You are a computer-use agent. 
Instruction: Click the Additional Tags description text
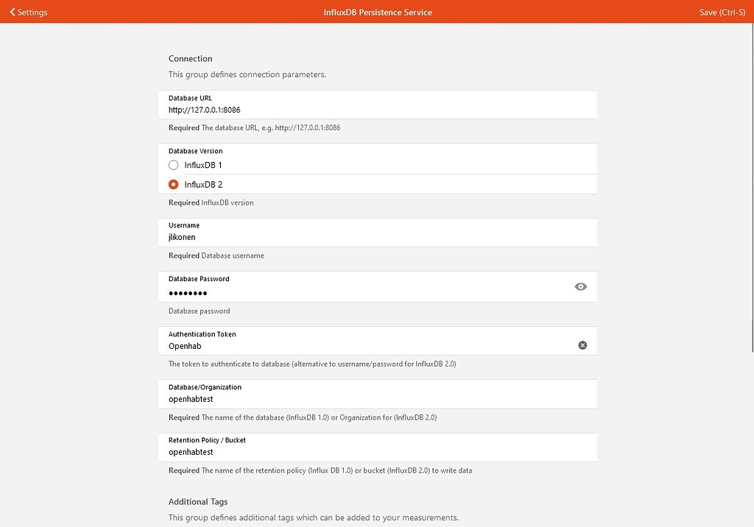[313, 517]
